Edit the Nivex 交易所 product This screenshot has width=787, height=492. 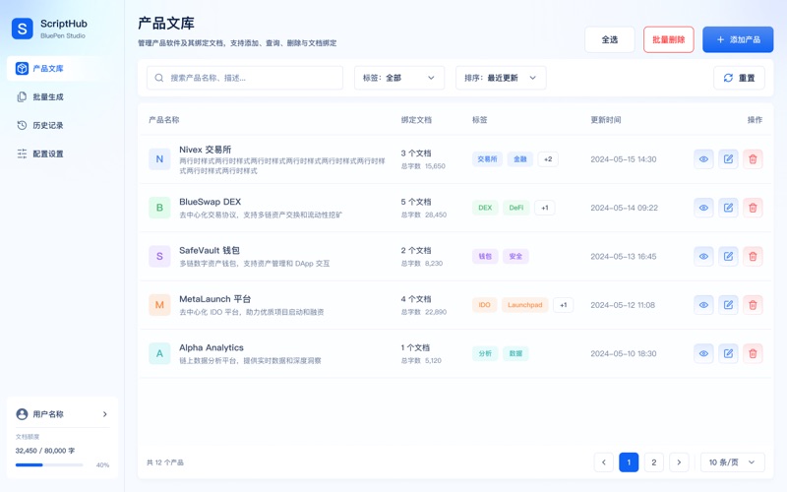tap(728, 159)
